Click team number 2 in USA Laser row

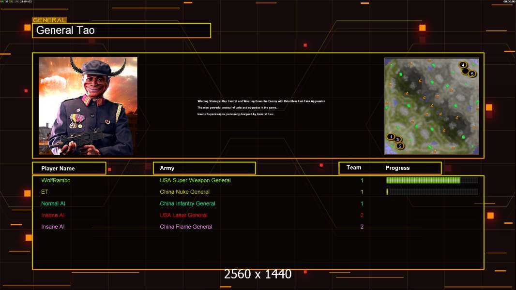362,215
